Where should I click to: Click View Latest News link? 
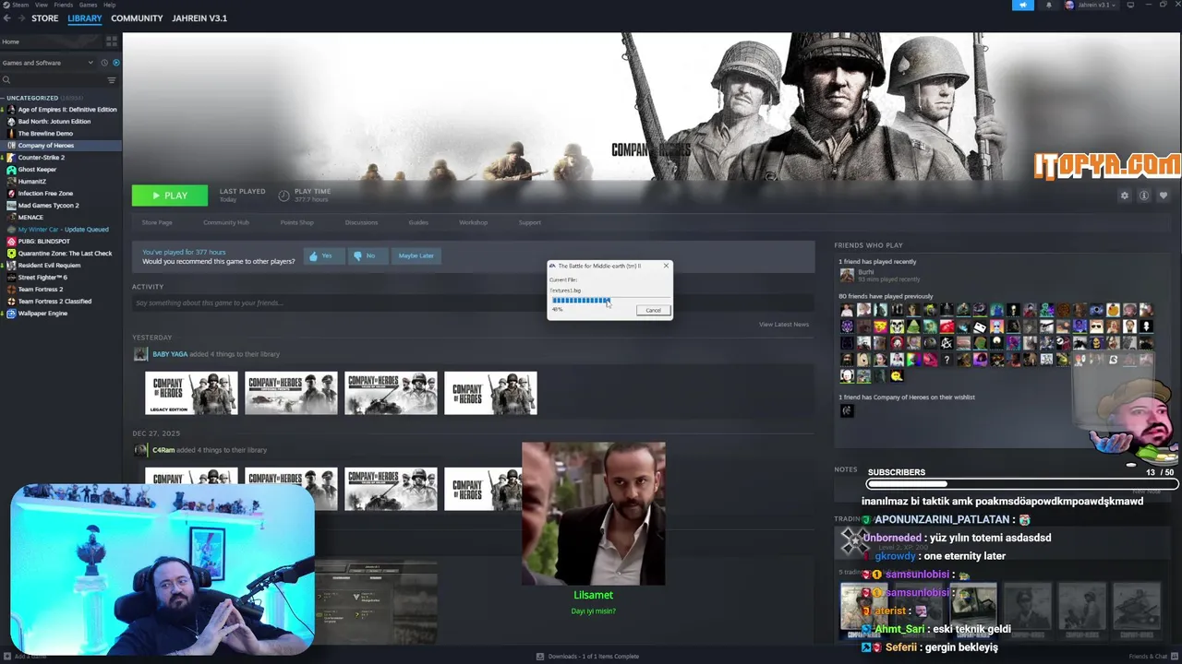[784, 324]
